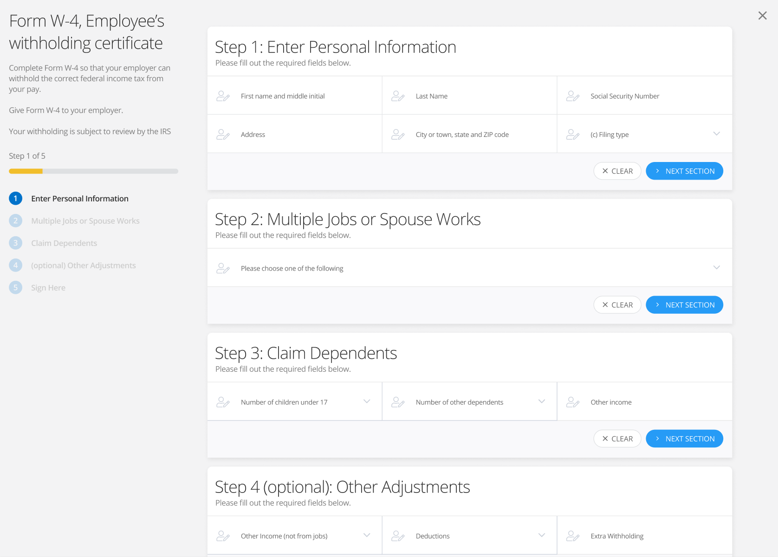The width and height of the screenshot is (778, 557).
Task: Click the signature icon beside First name field
Action: (x=223, y=96)
